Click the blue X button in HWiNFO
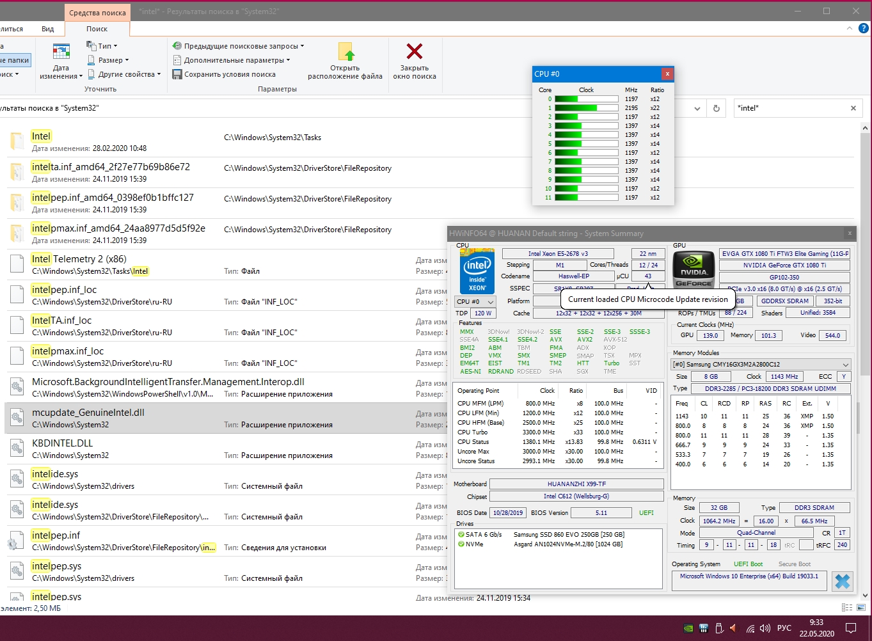Image resolution: width=872 pixels, height=641 pixels. [x=843, y=581]
